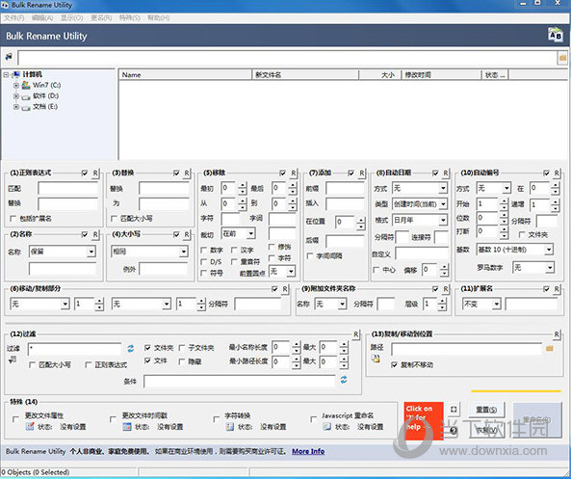Open the 更名(R) menu
This screenshot has height=479, width=571.
pyautogui.click(x=101, y=18)
